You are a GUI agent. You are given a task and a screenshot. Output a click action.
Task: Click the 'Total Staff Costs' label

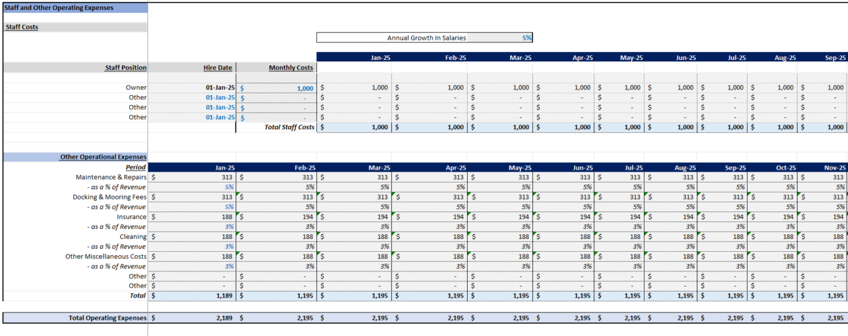pos(276,127)
